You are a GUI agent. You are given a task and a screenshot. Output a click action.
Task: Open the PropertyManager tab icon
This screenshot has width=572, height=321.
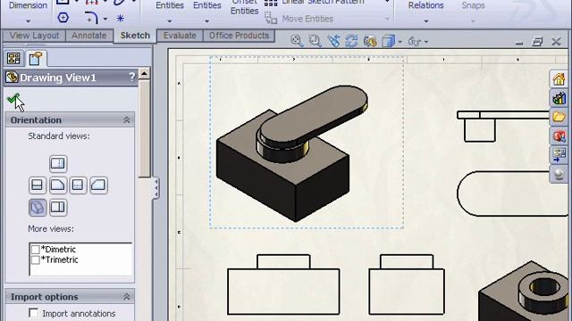point(36,58)
